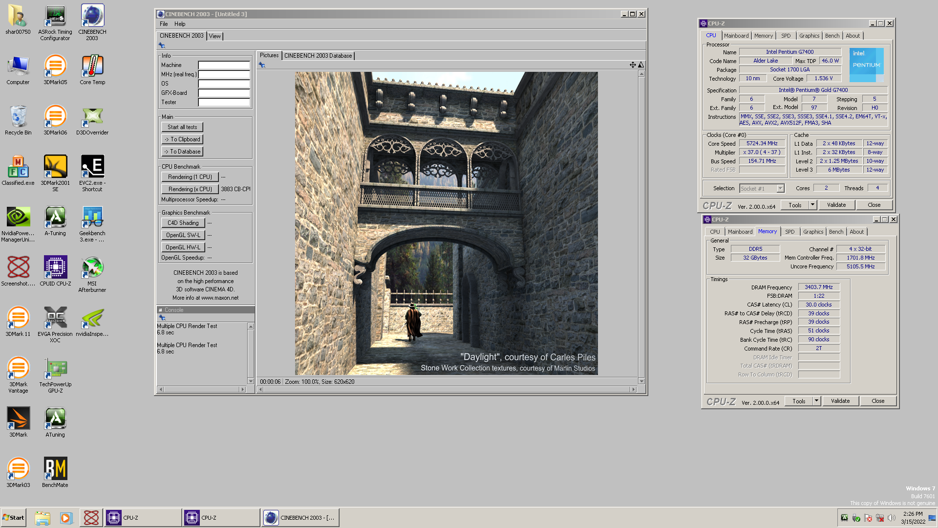Open the Graphics tab in lower CPU-Z
The height and width of the screenshot is (528, 938).
tap(813, 232)
